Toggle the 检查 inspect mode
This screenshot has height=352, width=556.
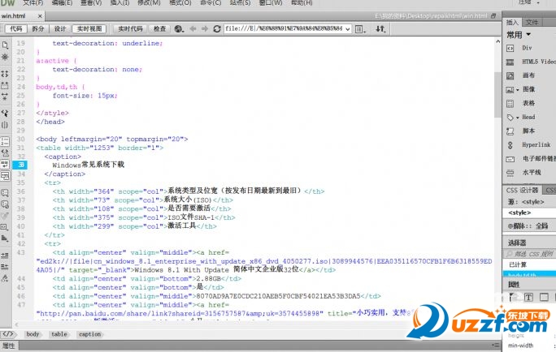[159, 28]
